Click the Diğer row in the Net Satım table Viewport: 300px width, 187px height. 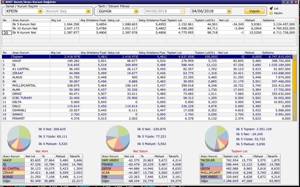tap(141, 181)
